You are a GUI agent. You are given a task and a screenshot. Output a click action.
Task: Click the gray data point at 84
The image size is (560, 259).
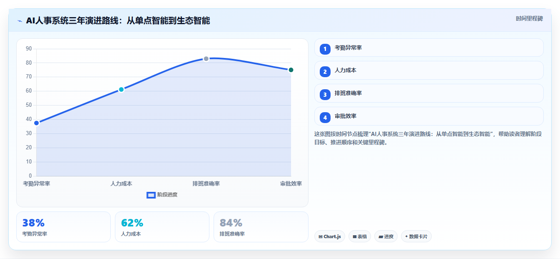pos(206,59)
